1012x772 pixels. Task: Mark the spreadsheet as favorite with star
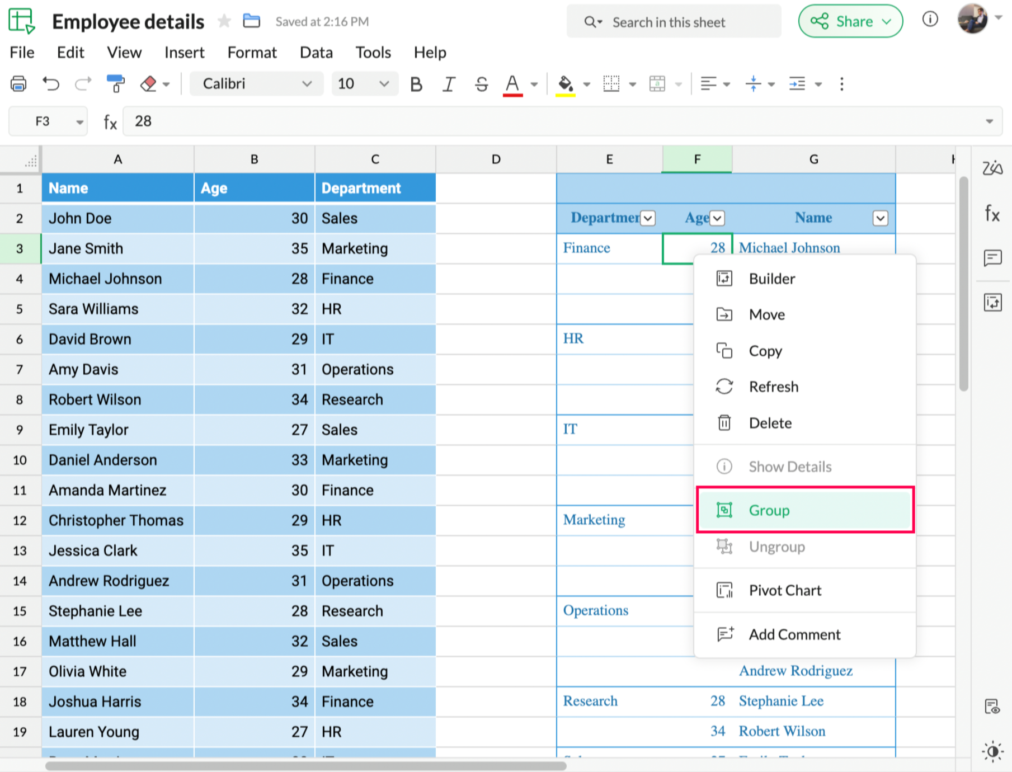(224, 21)
